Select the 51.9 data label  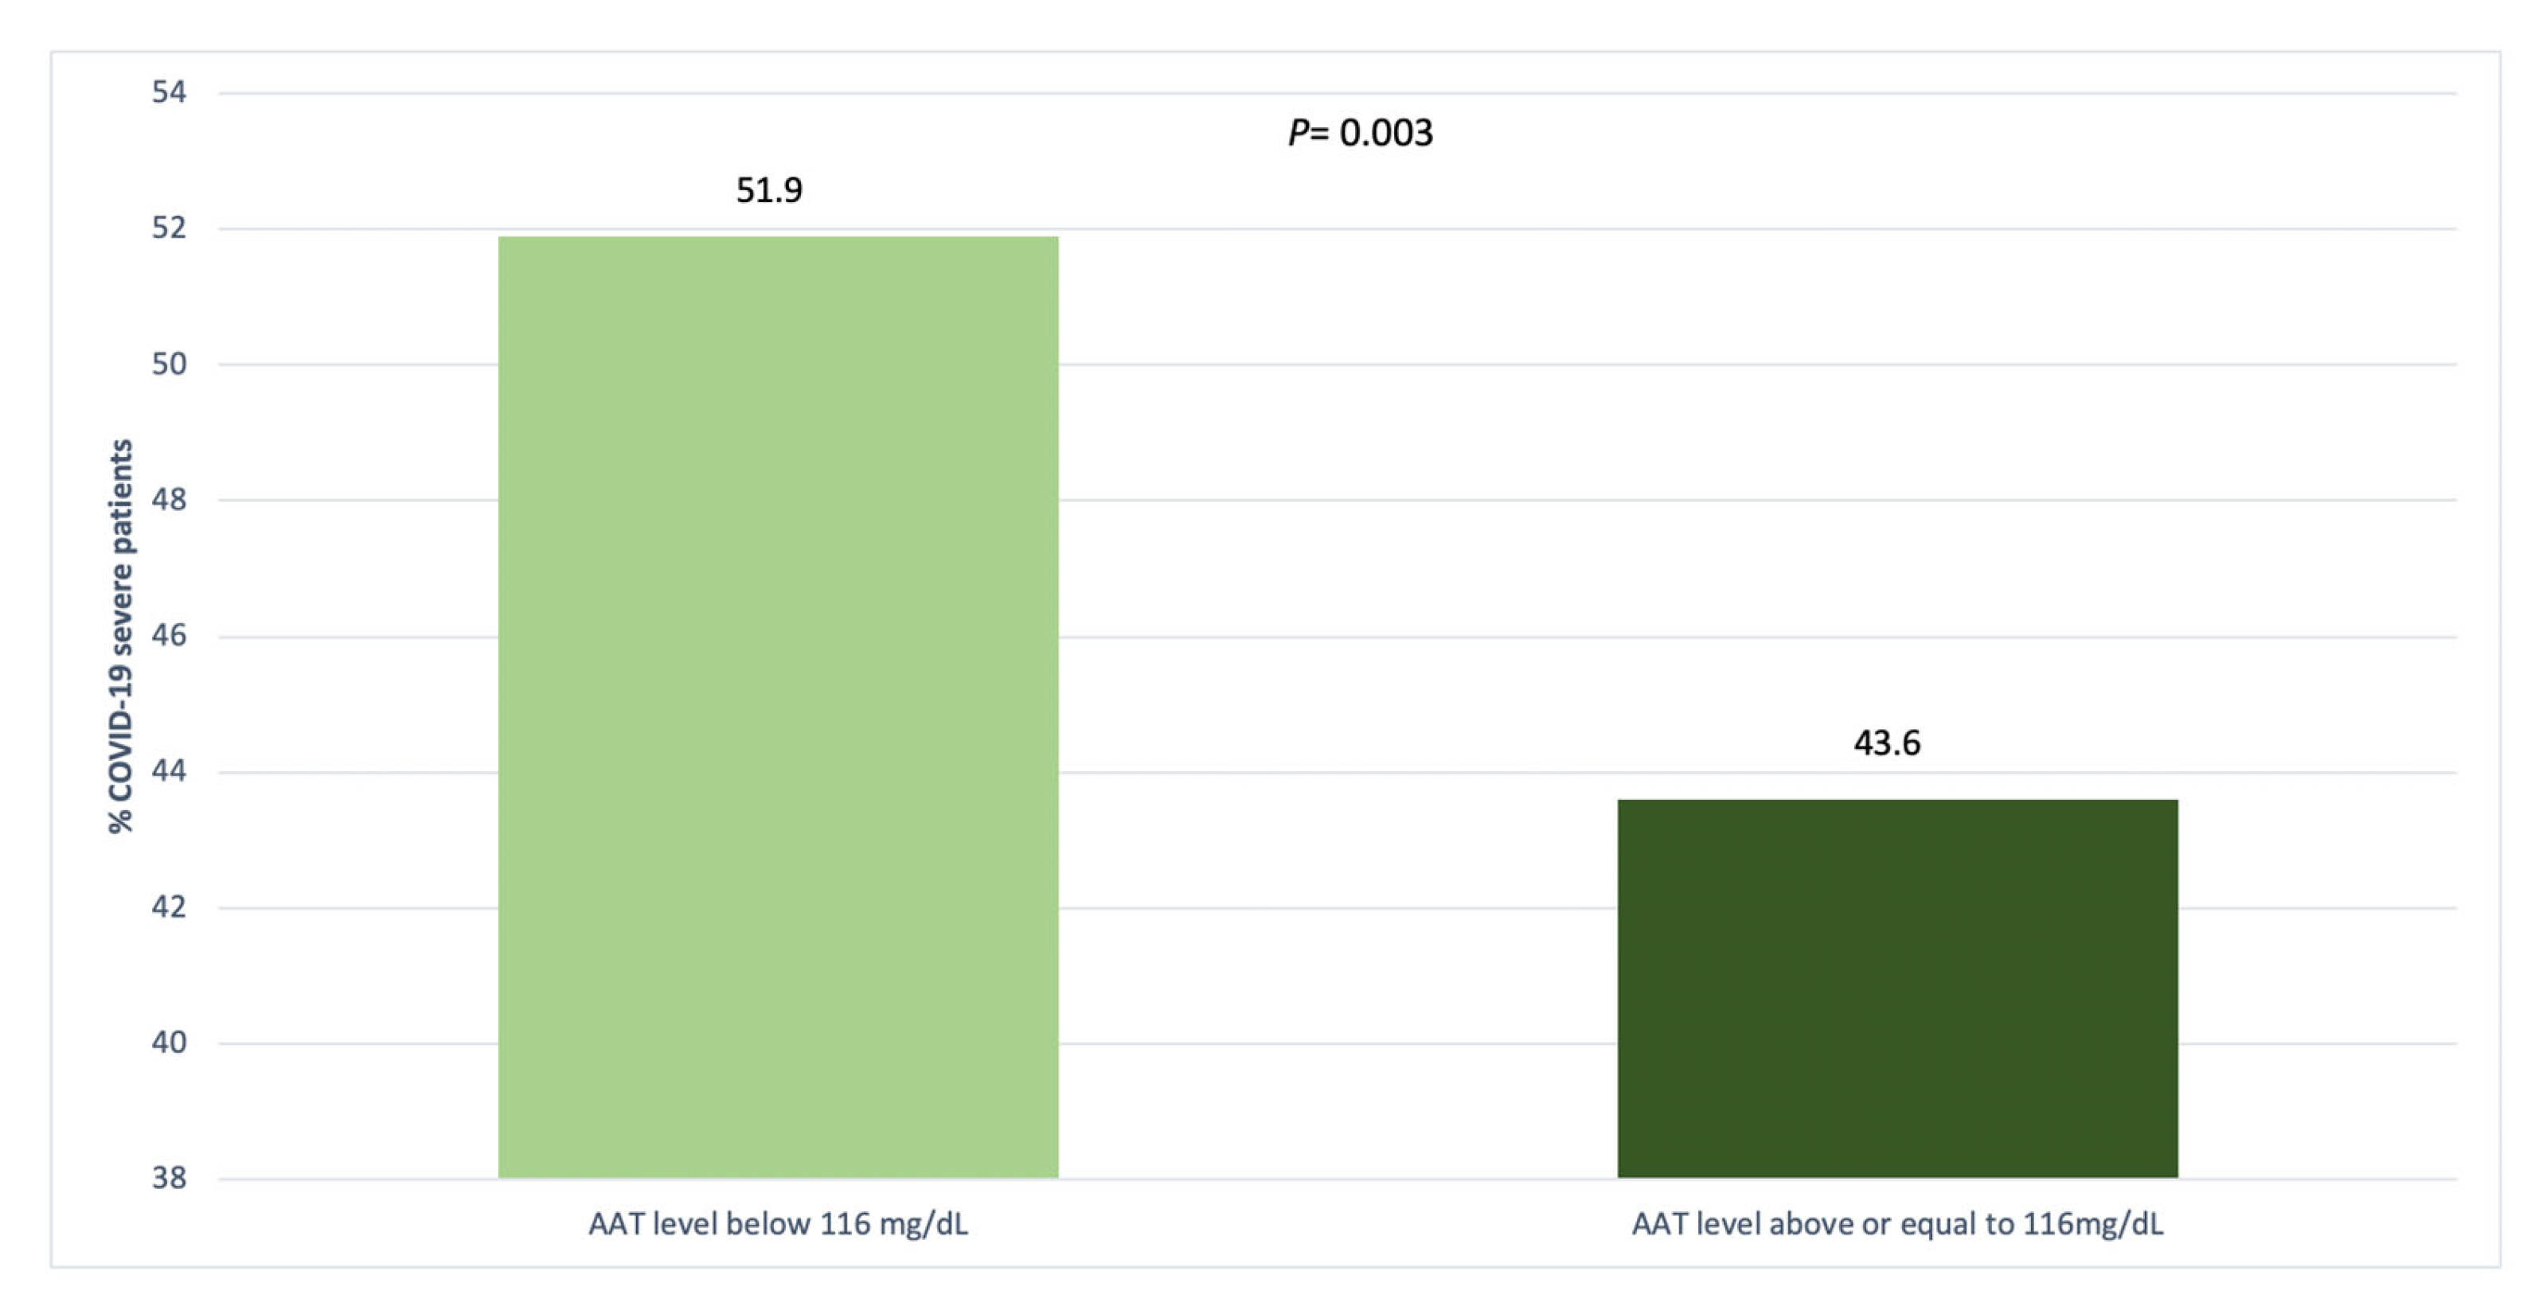point(768,189)
